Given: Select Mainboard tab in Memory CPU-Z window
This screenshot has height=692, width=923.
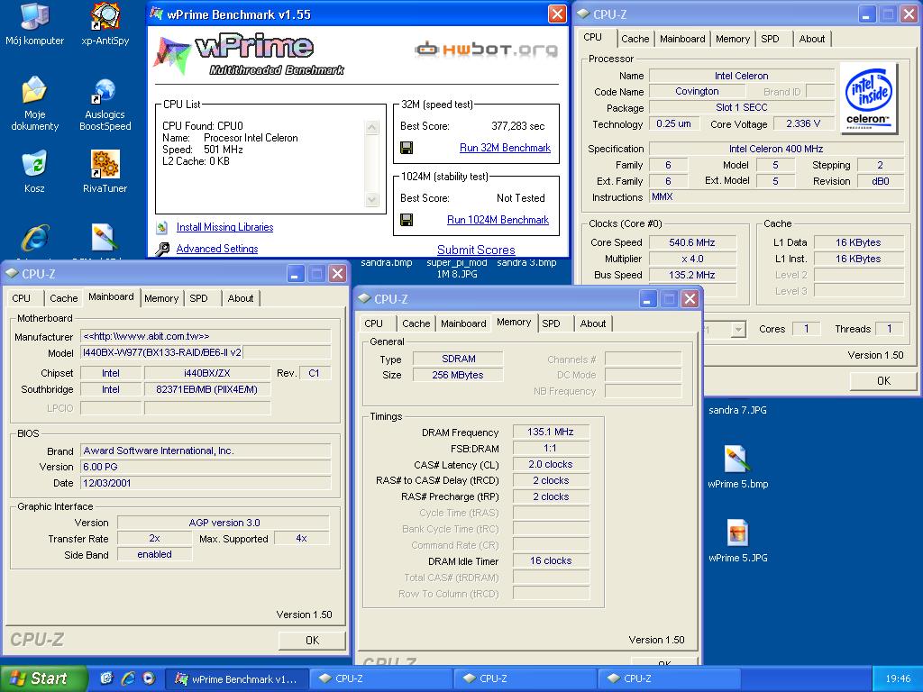Looking at the screenshot, I should 463,323.
